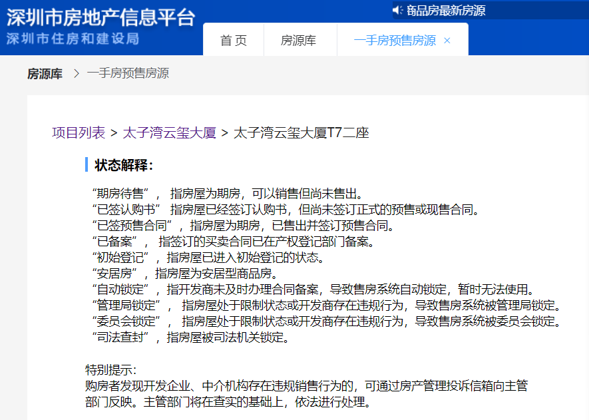Open the 商品房最新房源 announcement
The height and width of the screenshot is (420, 589).
tap(446, 11)
